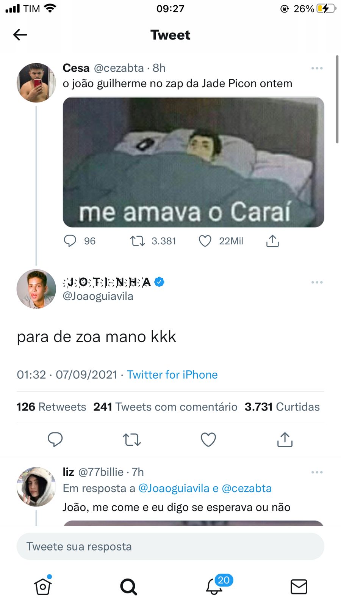
Task: Open direct messages envelope
Action: [299, 587]
